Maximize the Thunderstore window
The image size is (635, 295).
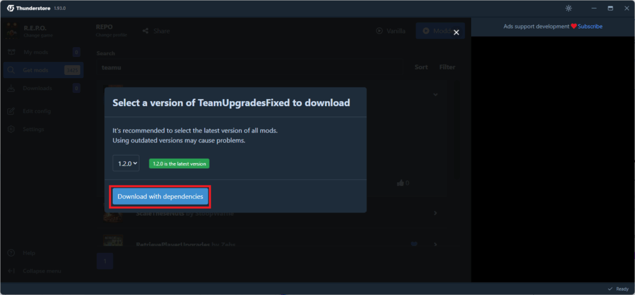tap(610, 8)
